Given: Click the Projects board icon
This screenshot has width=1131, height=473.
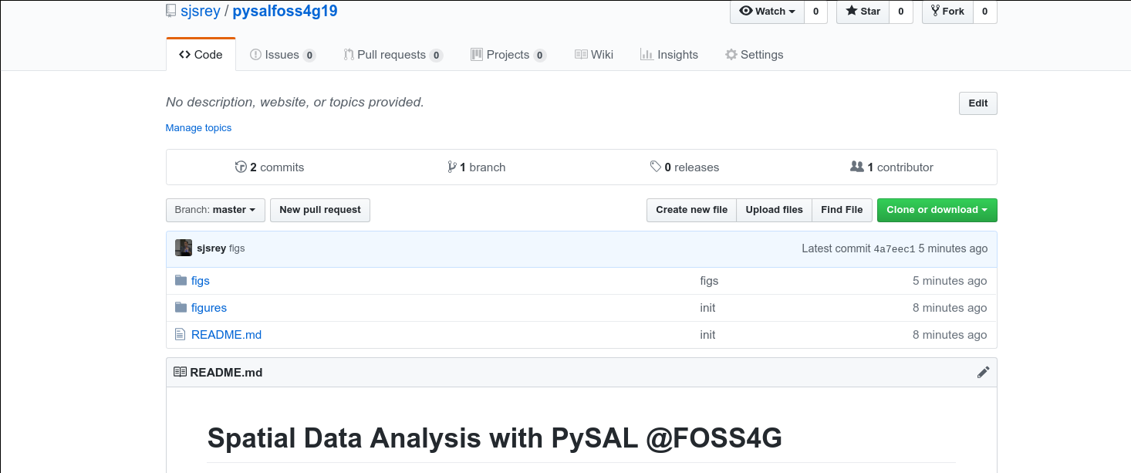Looking at the screenshot, I should pos(477,55).
